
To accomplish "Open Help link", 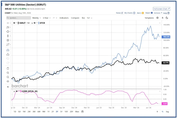I will click(166, 13).
